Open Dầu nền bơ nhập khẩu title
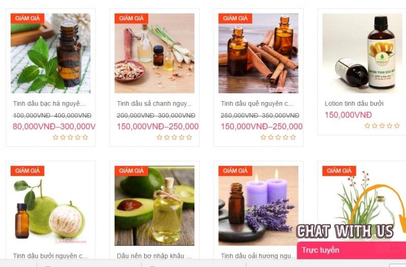 tap(155, 256)
